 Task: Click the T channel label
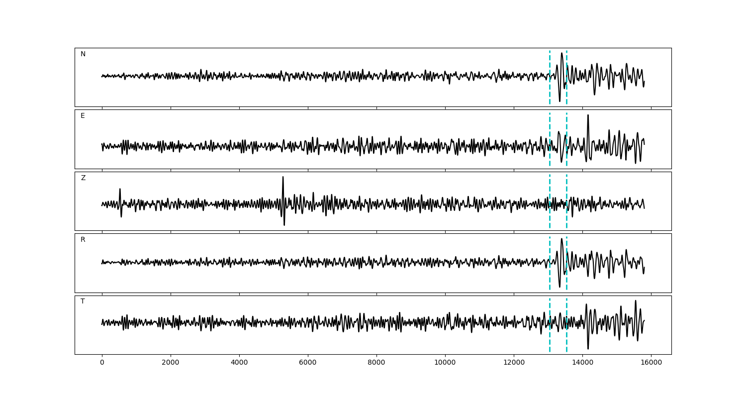83,301
